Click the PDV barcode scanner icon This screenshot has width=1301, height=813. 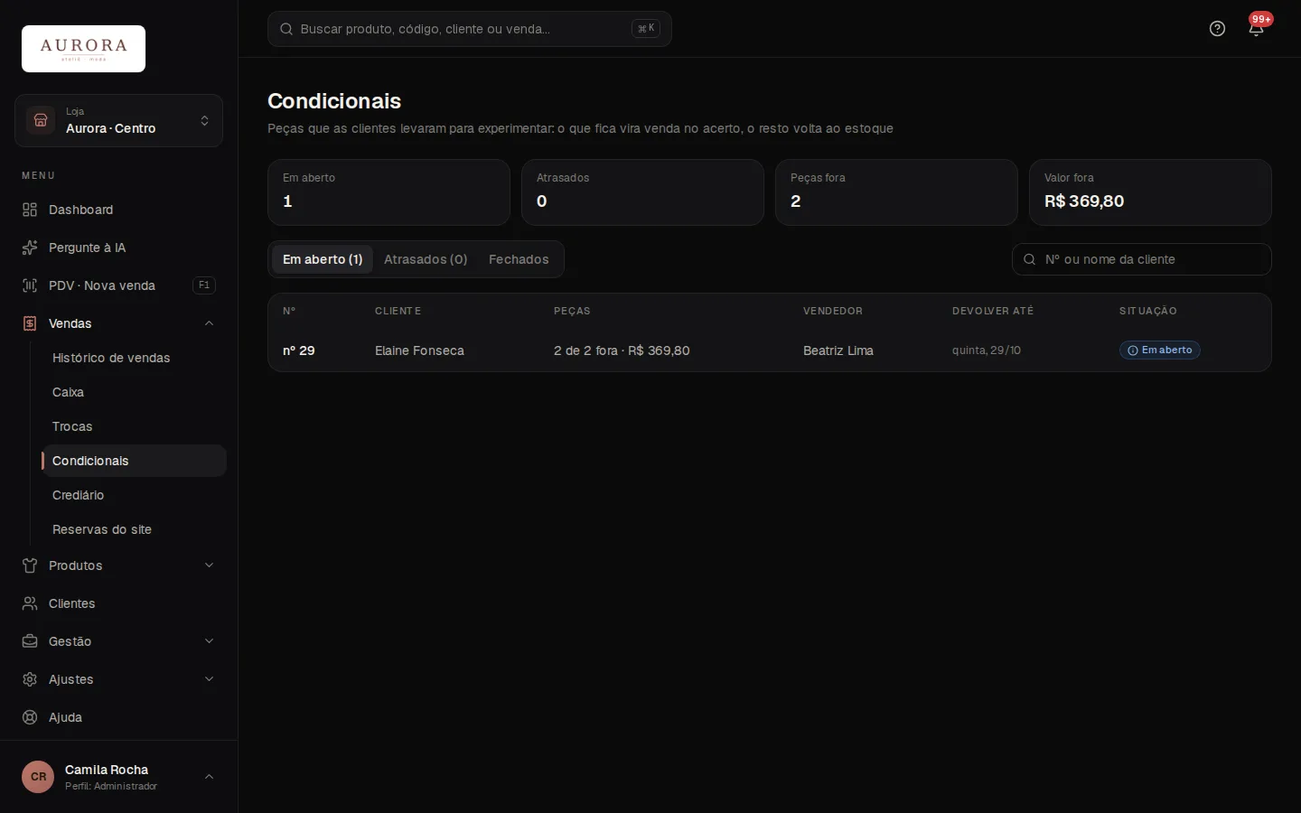(30, 285)
